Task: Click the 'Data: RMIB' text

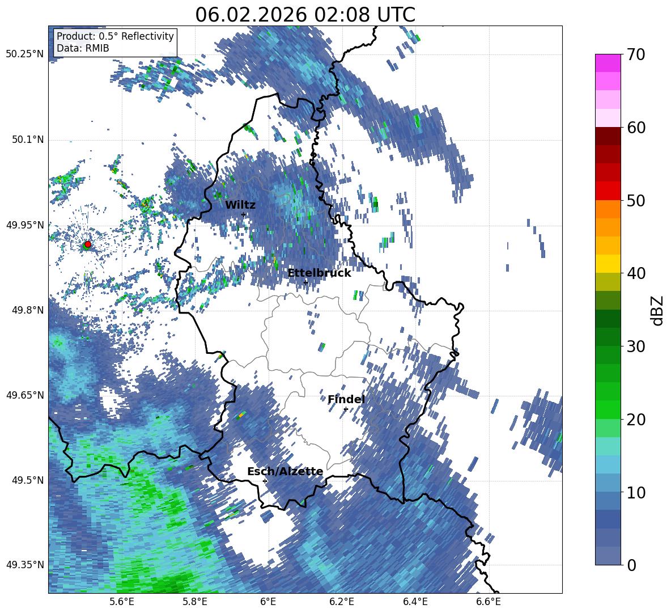Action: tap(83, 48)
